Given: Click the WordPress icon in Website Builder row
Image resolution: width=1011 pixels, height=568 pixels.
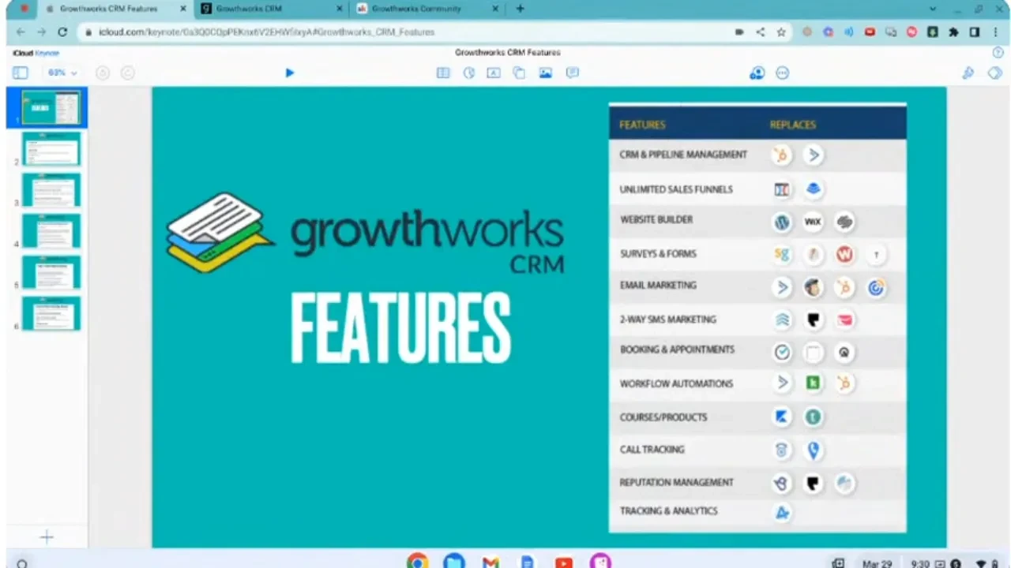Looking at the screenshot, I should point(782,222).
